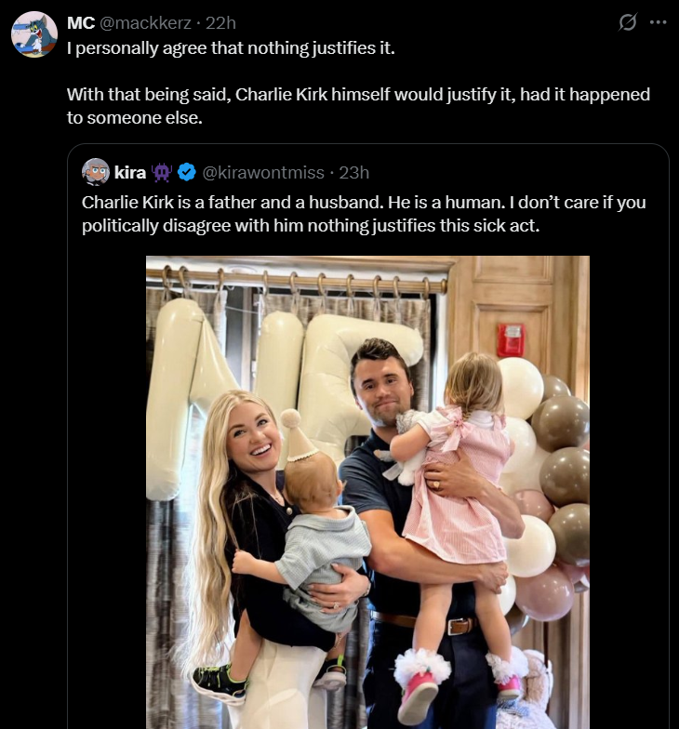
Task: Click the blue verified badge beside kira
Action: [186, 172]
